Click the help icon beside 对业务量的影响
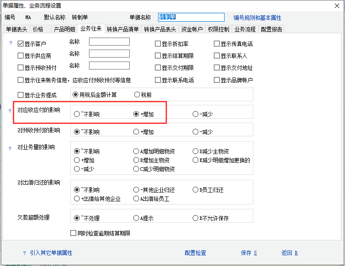 coord(10,149)
